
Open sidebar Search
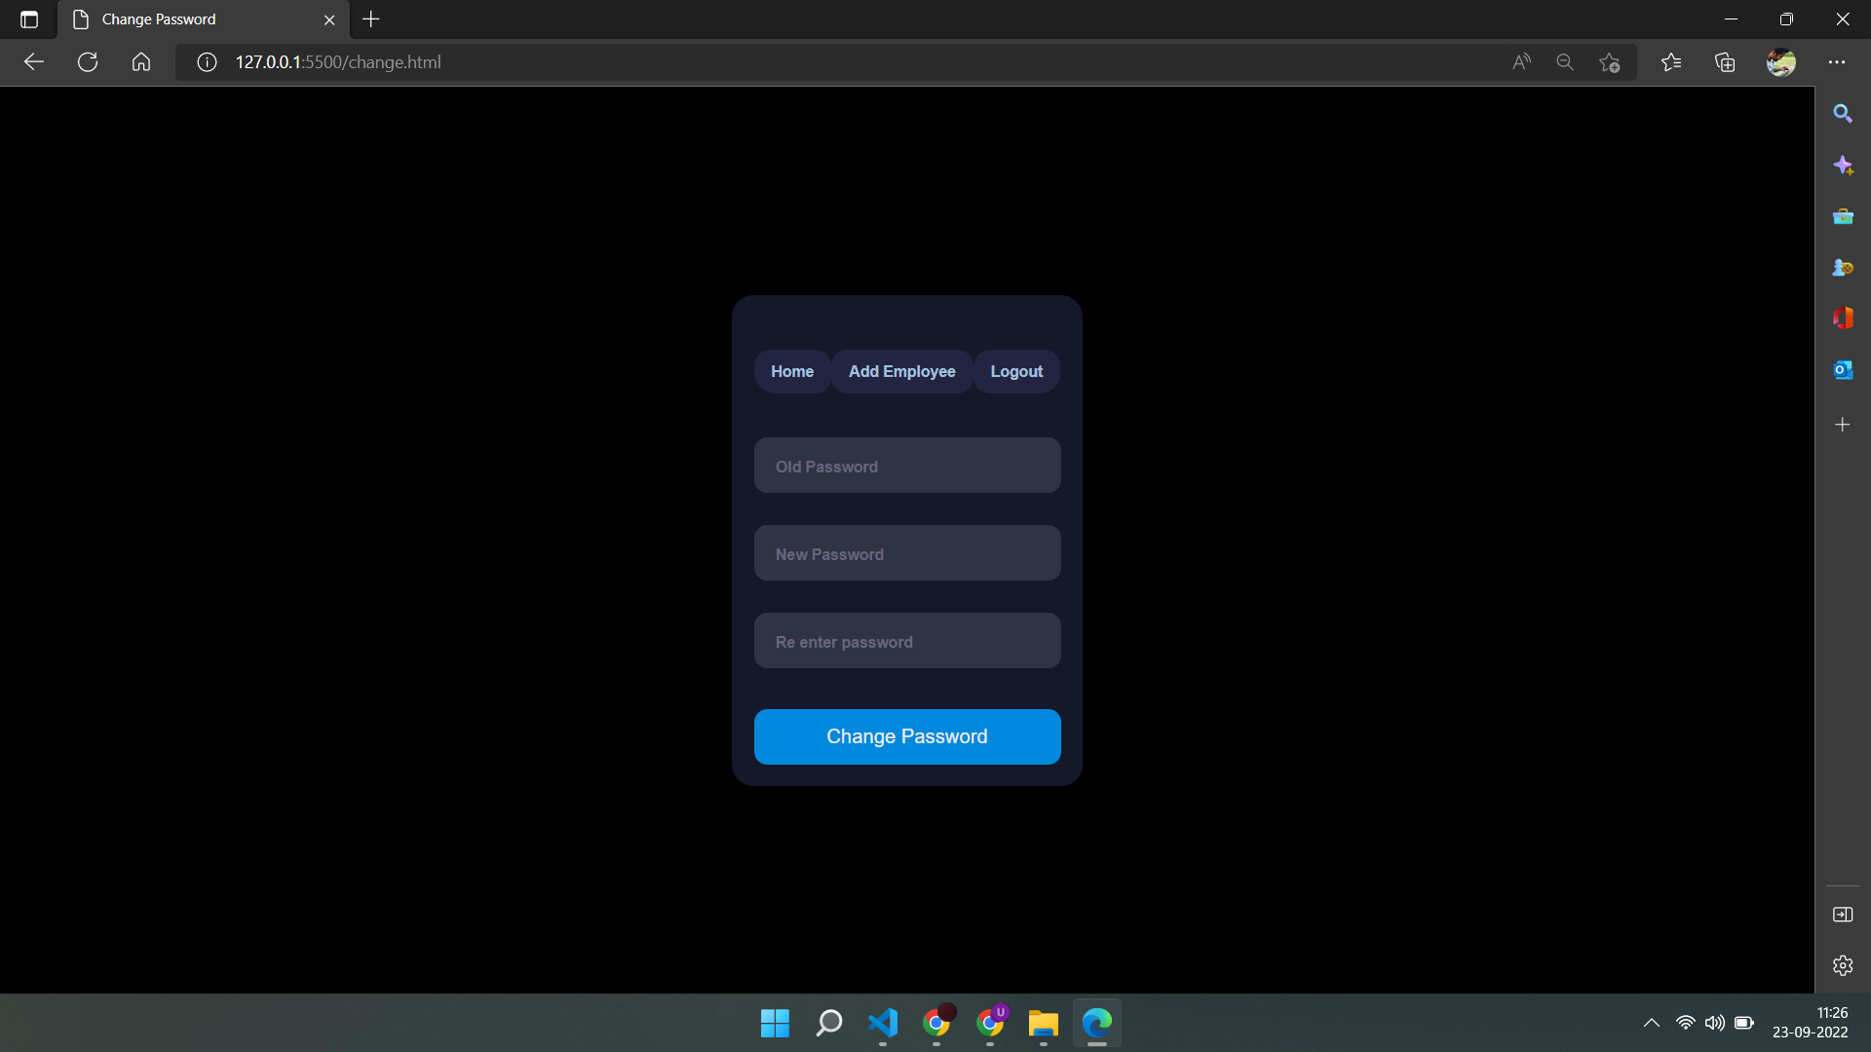(1843, 113)
